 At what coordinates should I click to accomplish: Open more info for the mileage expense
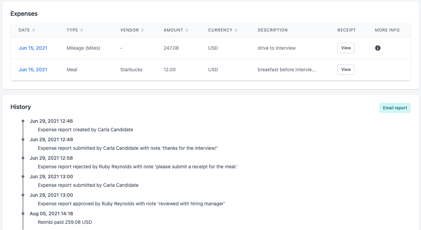378,48
